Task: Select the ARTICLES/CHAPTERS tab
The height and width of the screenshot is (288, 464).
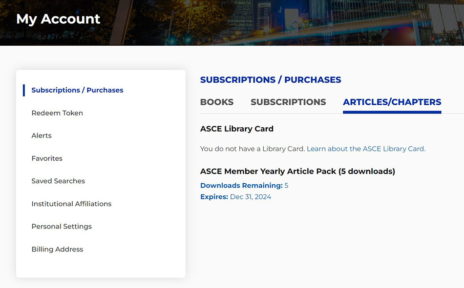Action: pos(392,102)
